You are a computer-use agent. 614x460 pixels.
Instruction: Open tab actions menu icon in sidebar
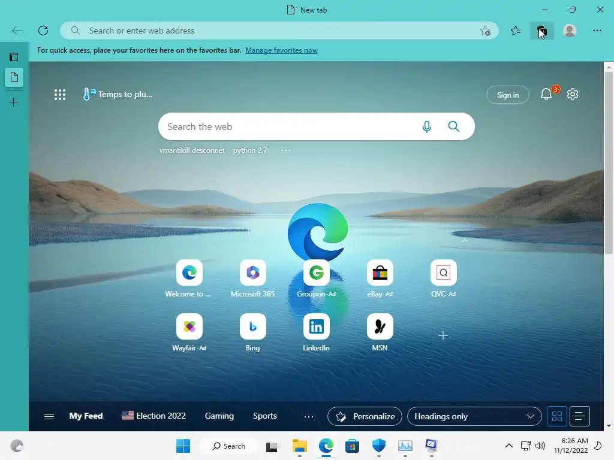pyautogui.click(x=14, y=57)
